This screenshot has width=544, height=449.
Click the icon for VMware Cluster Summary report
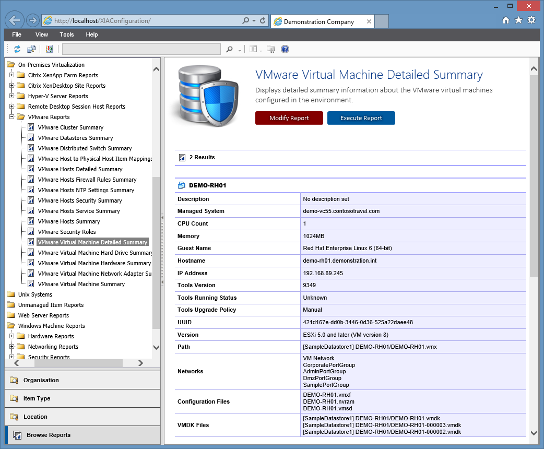pos(32,127)
